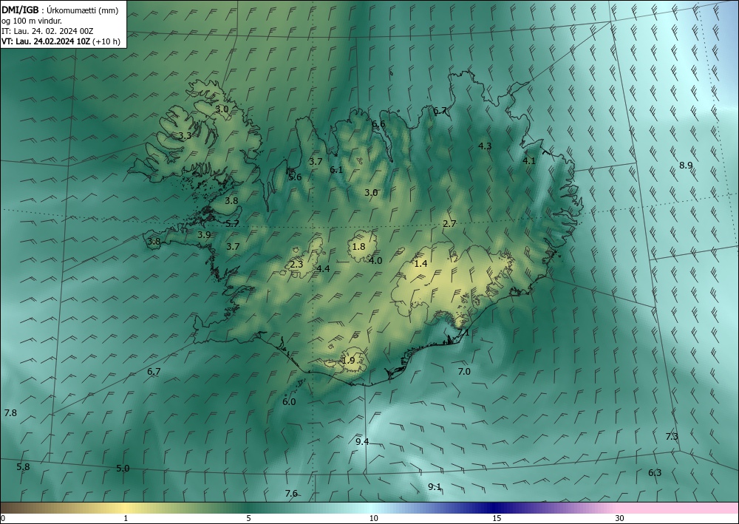Select the 6.1 value on the map
The image size is (739, 524).
336,170
